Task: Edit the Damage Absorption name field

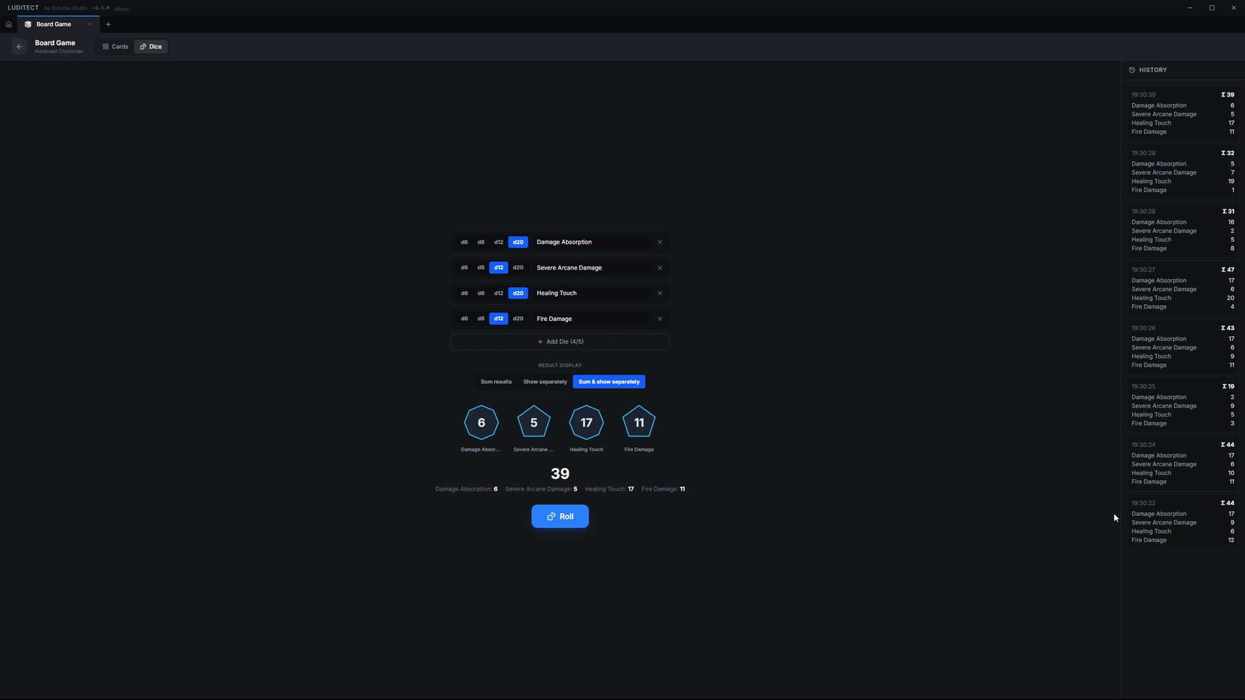Action: (591, 242)
